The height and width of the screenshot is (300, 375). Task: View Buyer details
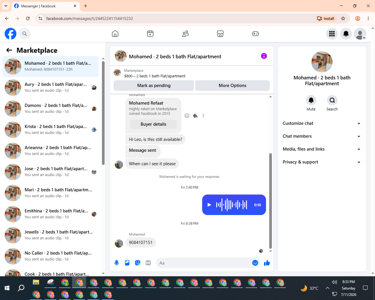[x=153, y=124]
